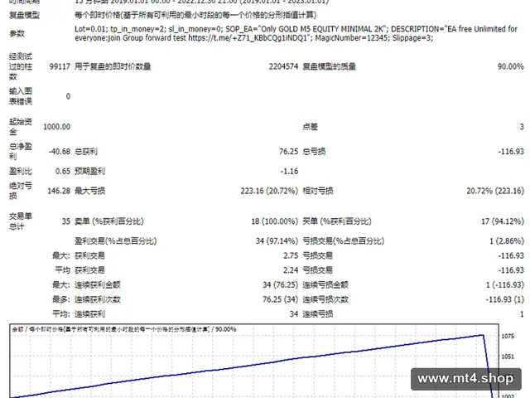
Task: Click the '点差' spread label
Action: pos(310,127)
